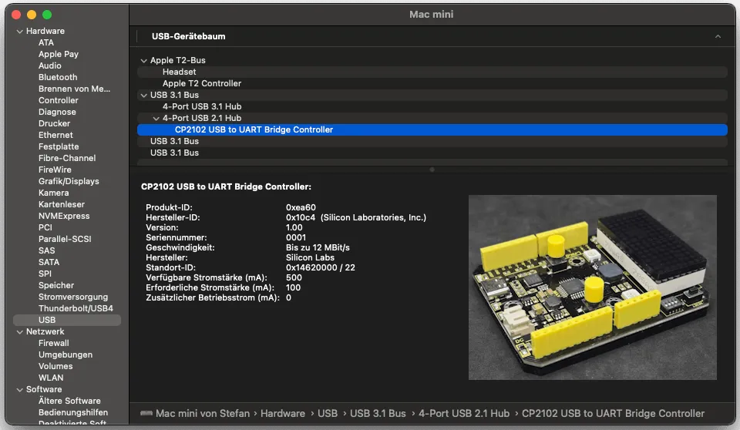Select Speicher in the sidebar
This screenshot has width=740, height=430.
56,286
